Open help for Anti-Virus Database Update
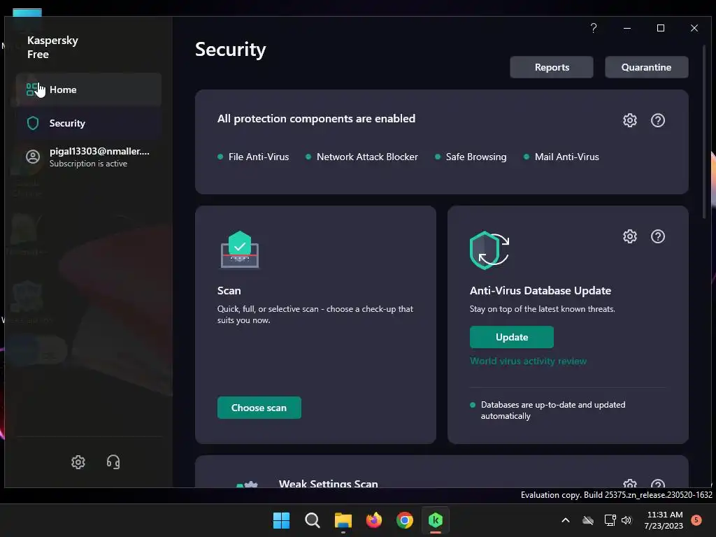Image resolution: width=716 pixels, height=537 pixels. [657, 236]
